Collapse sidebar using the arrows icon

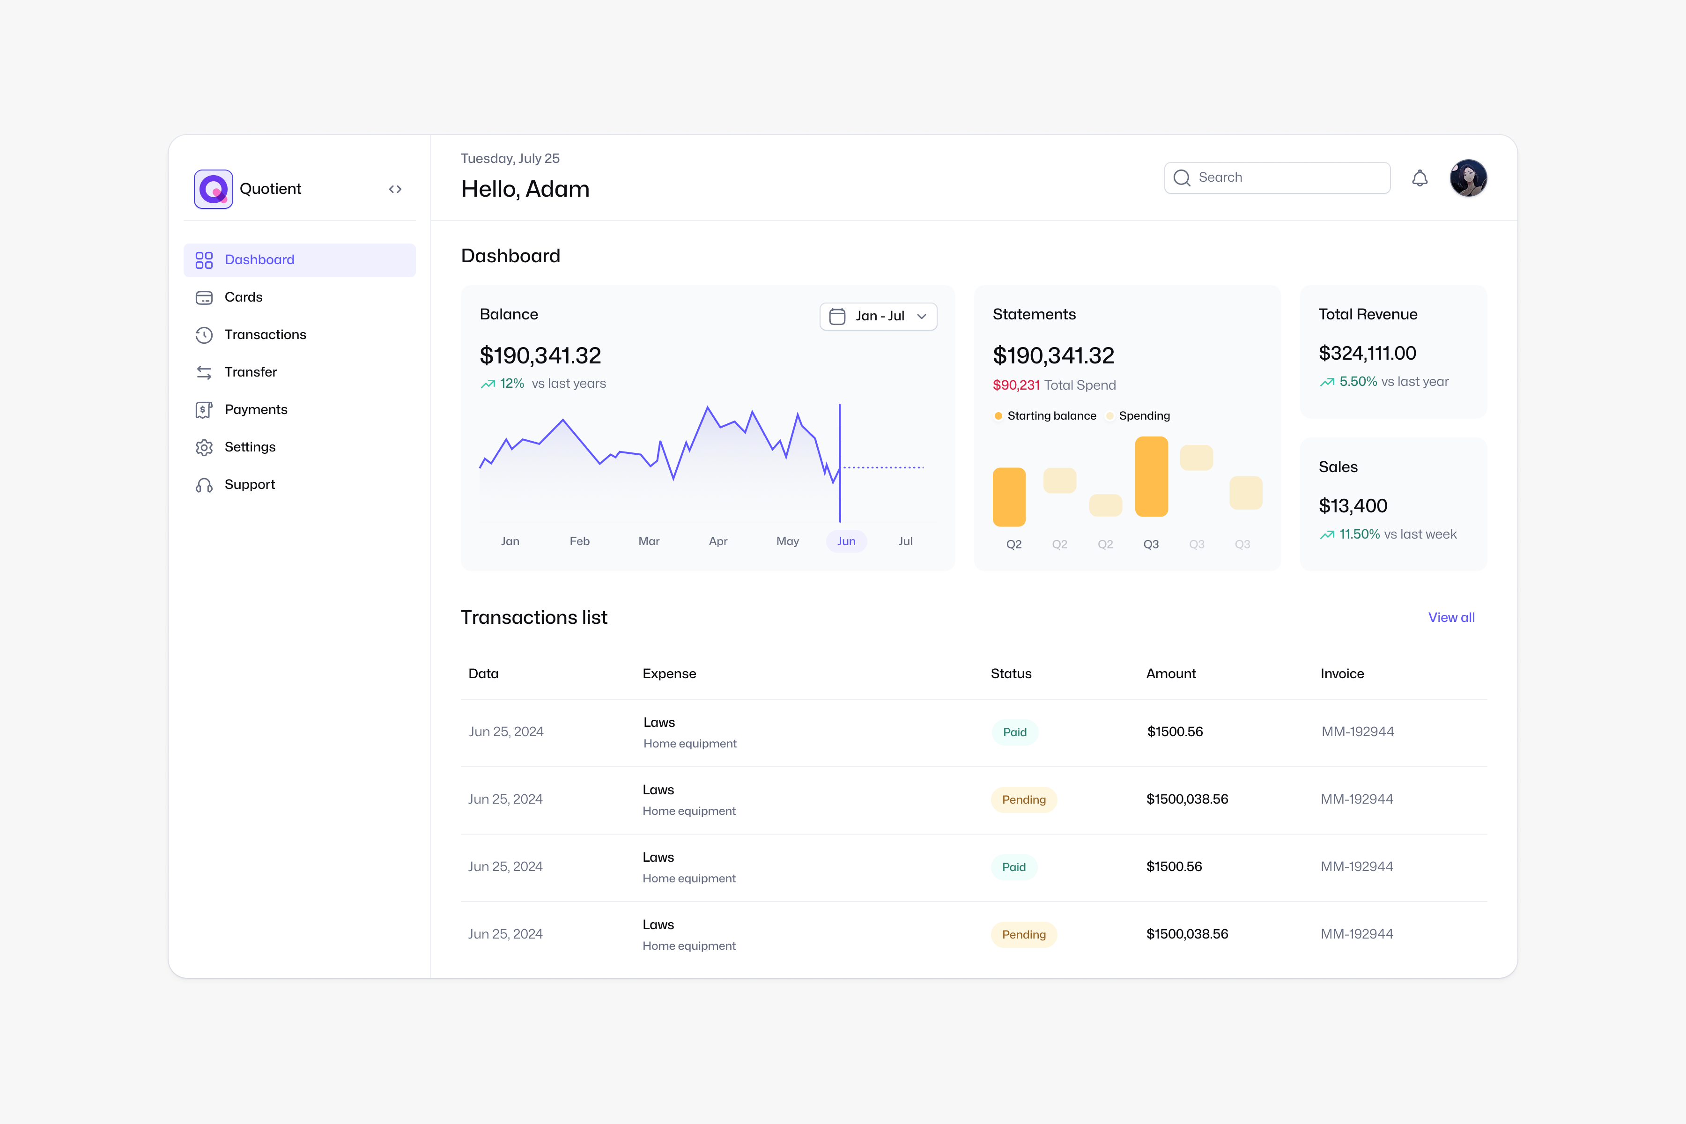point(395,189)
